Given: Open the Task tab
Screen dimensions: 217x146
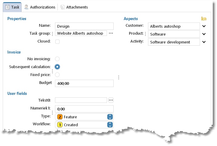Looking at the screenshot, I should point(12,7).
